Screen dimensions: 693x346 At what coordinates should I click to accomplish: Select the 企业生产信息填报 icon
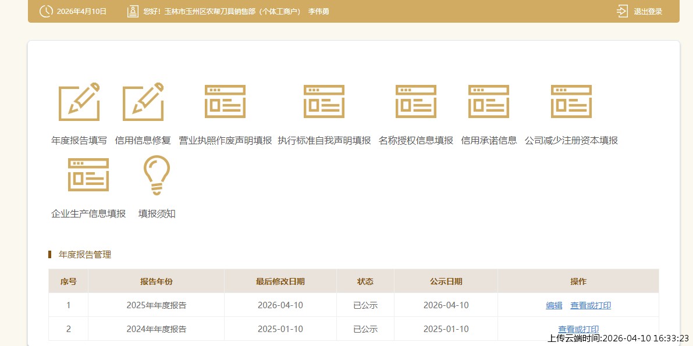88,175
